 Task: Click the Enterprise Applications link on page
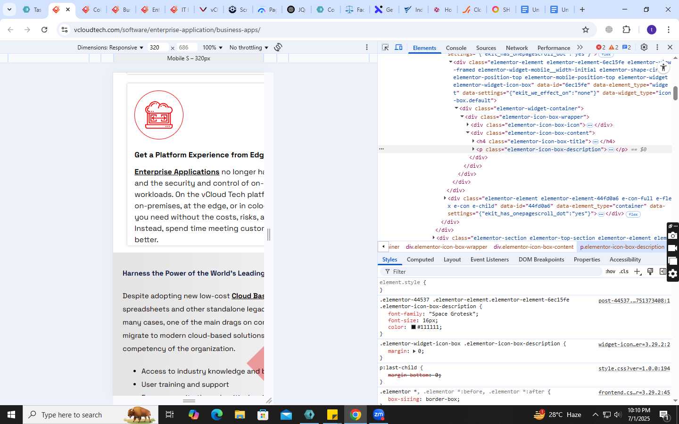coord(177,172)
